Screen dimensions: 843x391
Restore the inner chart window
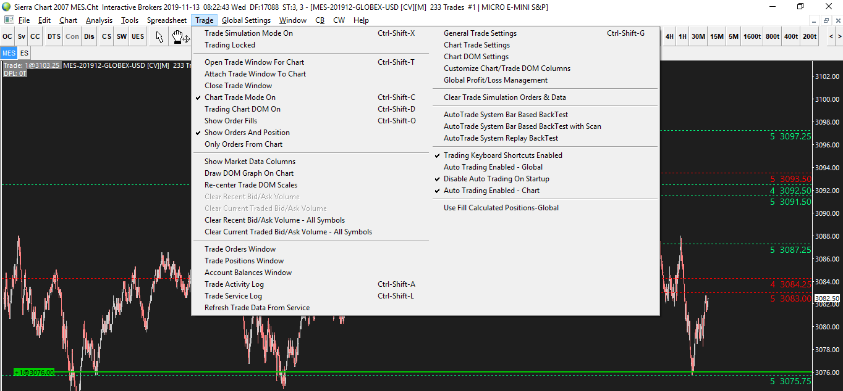tap(826, 20)
